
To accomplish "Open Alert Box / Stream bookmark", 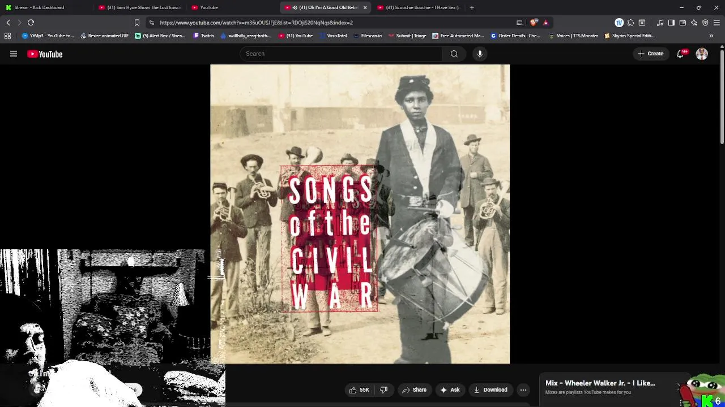I will tap(160, 36).
